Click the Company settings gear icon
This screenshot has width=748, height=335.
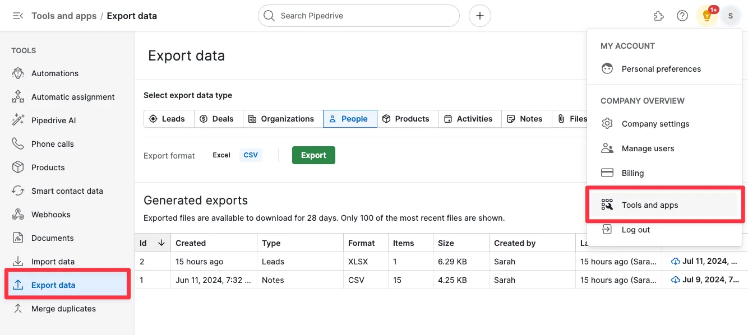point(607,124)
